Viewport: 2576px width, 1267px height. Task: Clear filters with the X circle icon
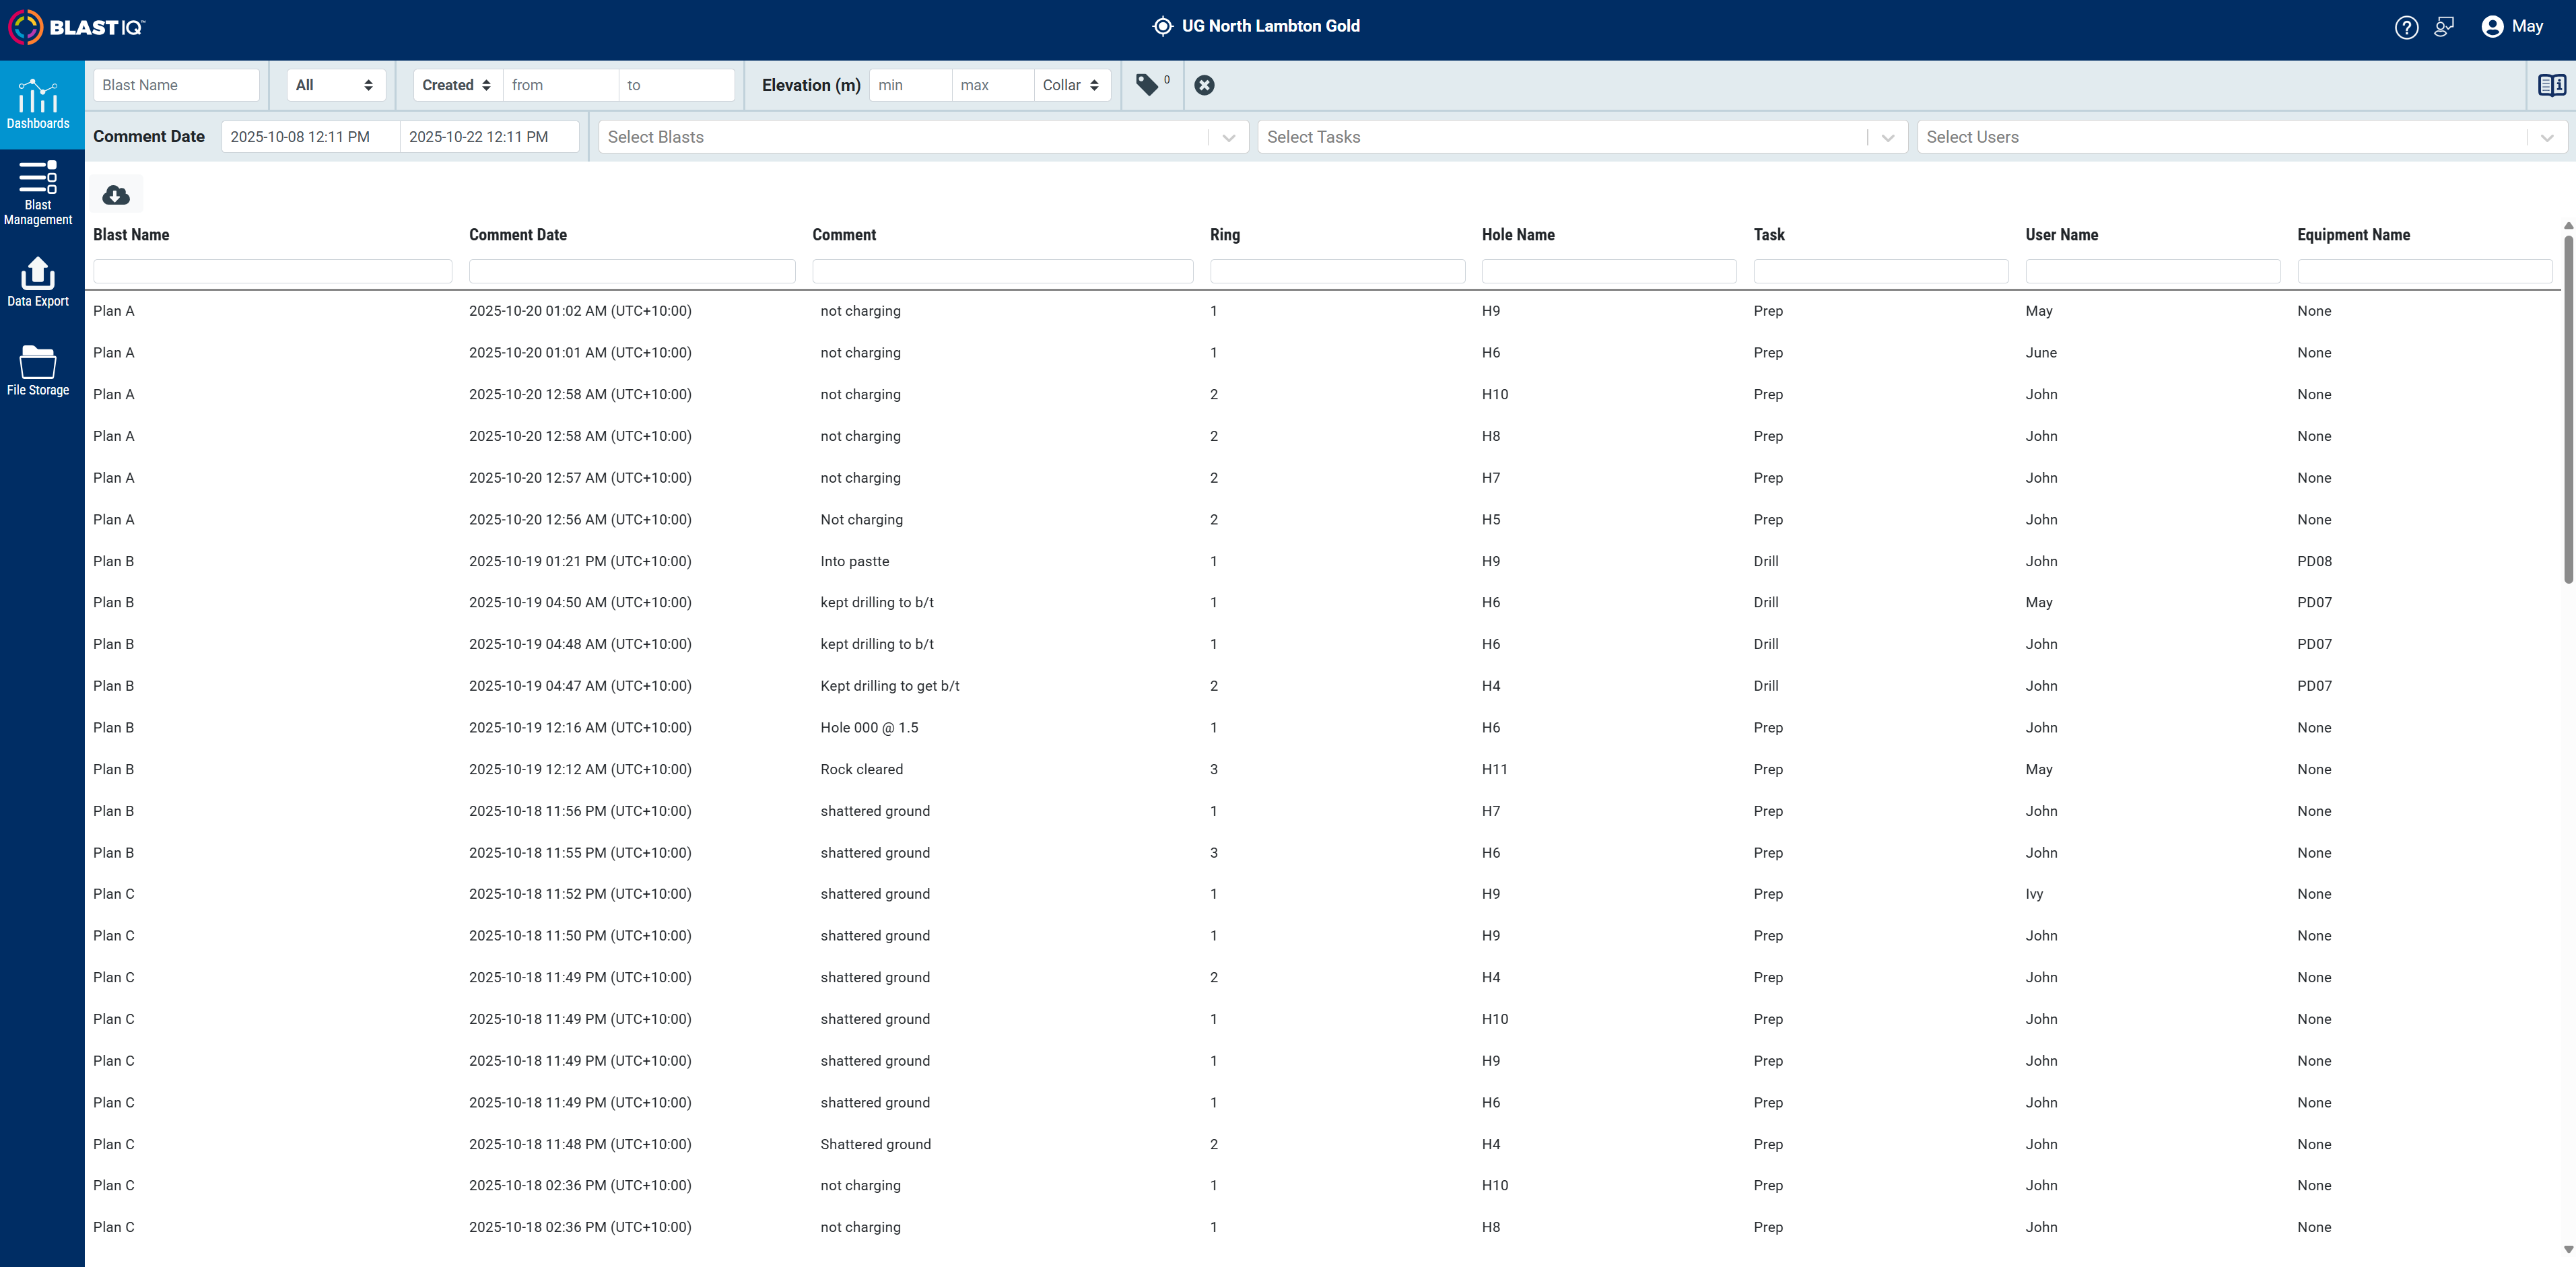pos(1204,85)
